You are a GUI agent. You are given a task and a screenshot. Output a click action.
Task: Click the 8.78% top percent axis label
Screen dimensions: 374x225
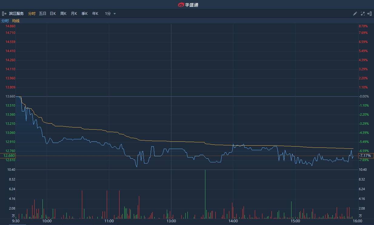[x=363, y=26]
